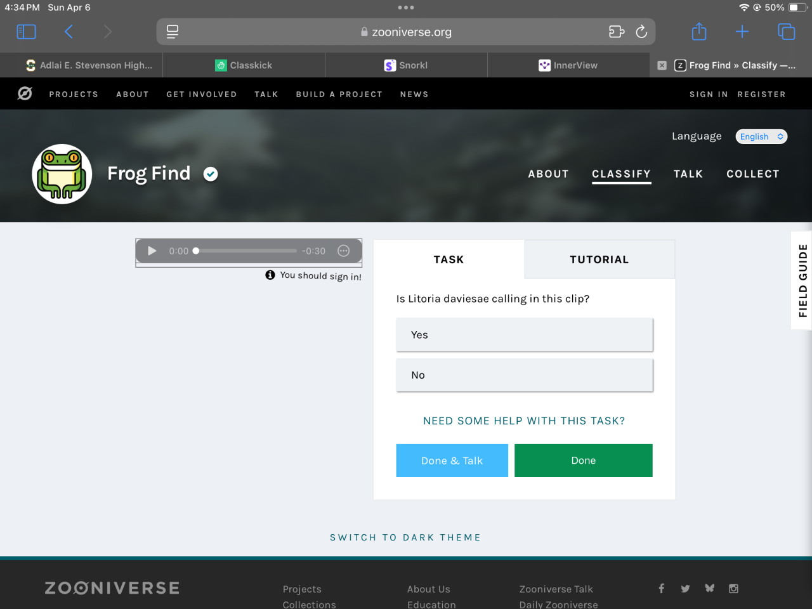This screenshot has width=812, height=609.
Task: Tap the battery status indicator
Action: [797, 8]
